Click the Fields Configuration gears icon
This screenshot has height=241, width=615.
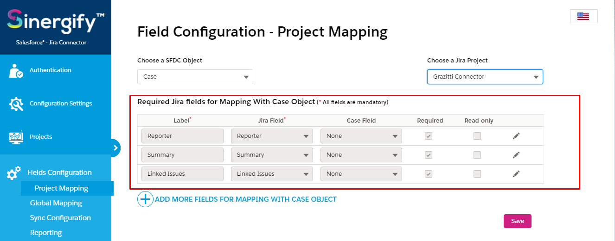[x=14, y=173]
